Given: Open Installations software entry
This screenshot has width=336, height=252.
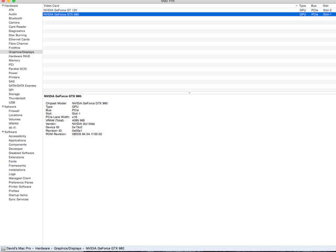Looking at the screenshot, I should pyautogui.click(x=17, y=170).
